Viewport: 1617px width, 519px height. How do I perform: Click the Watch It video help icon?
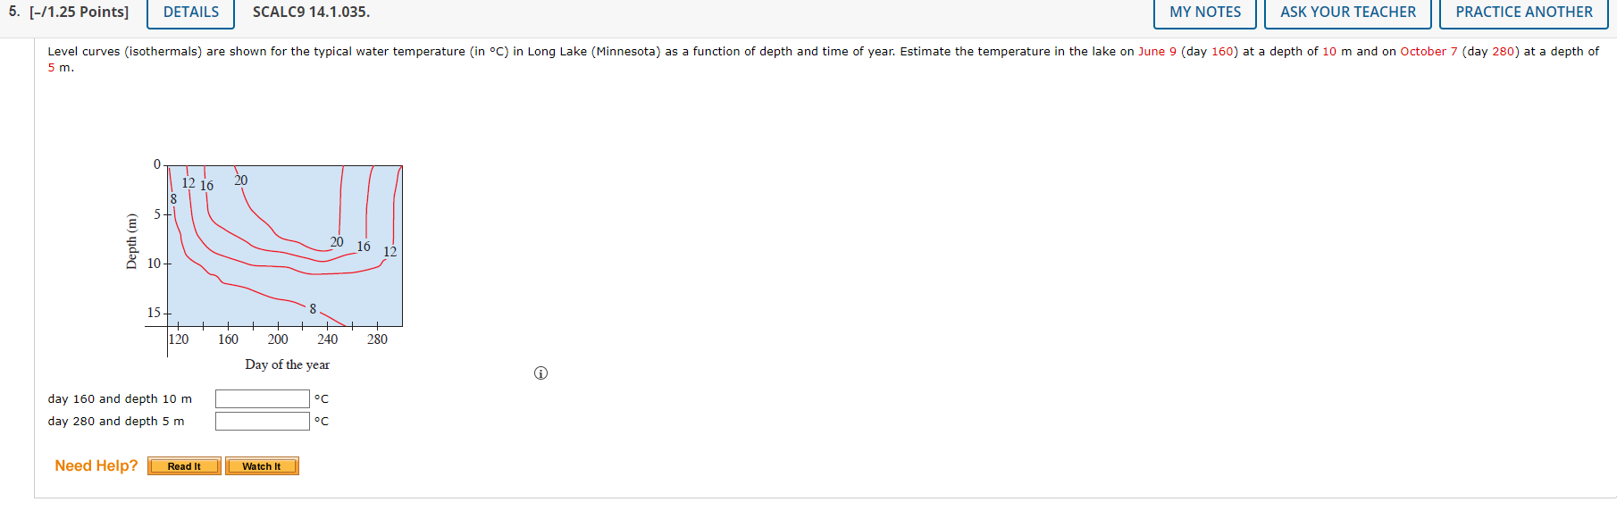262,465
